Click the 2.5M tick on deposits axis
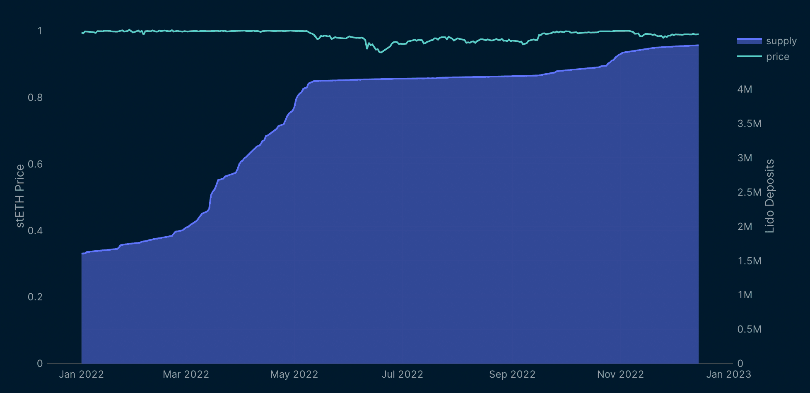Viewport: 810px width, 393px height. [749, 192]
